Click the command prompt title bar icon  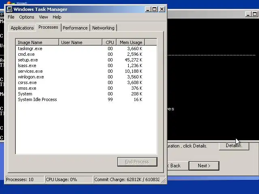point(2,15)
